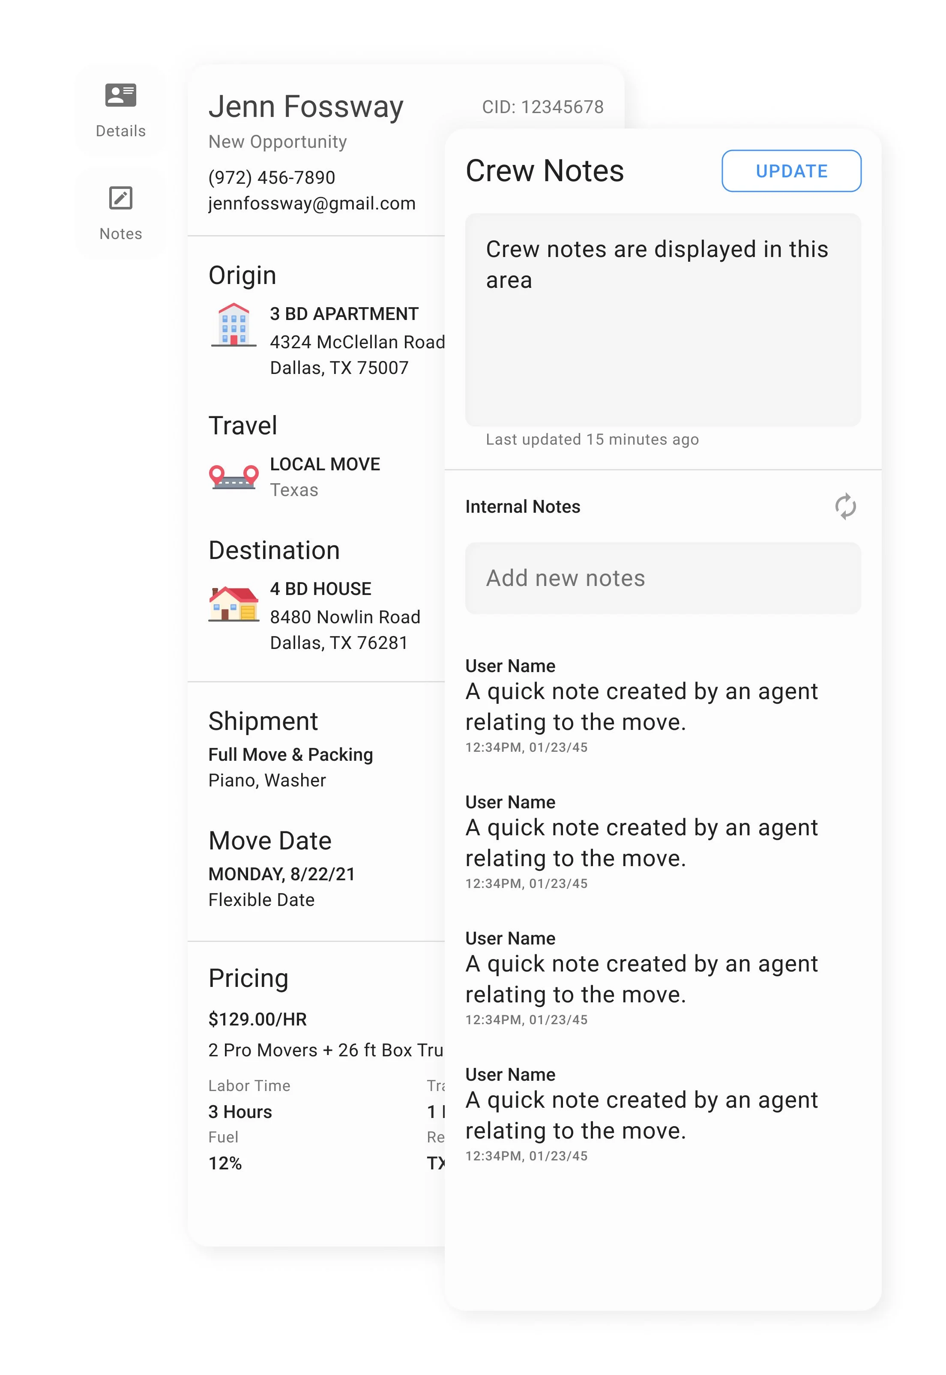Select the first User Name internal note
946x1375 pixels.
point(510,666)
